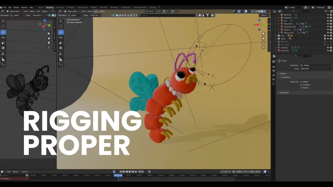Hide Armature using its eye icon
Image resolution: width=333 pixels, height=187 pixels.
[328, 48]
